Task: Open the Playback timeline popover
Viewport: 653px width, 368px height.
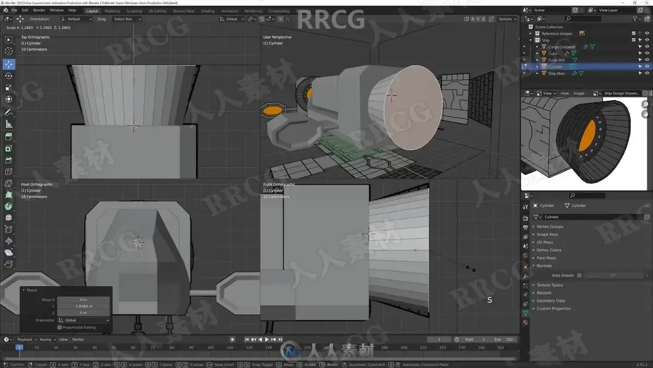Action: [26, 339]
